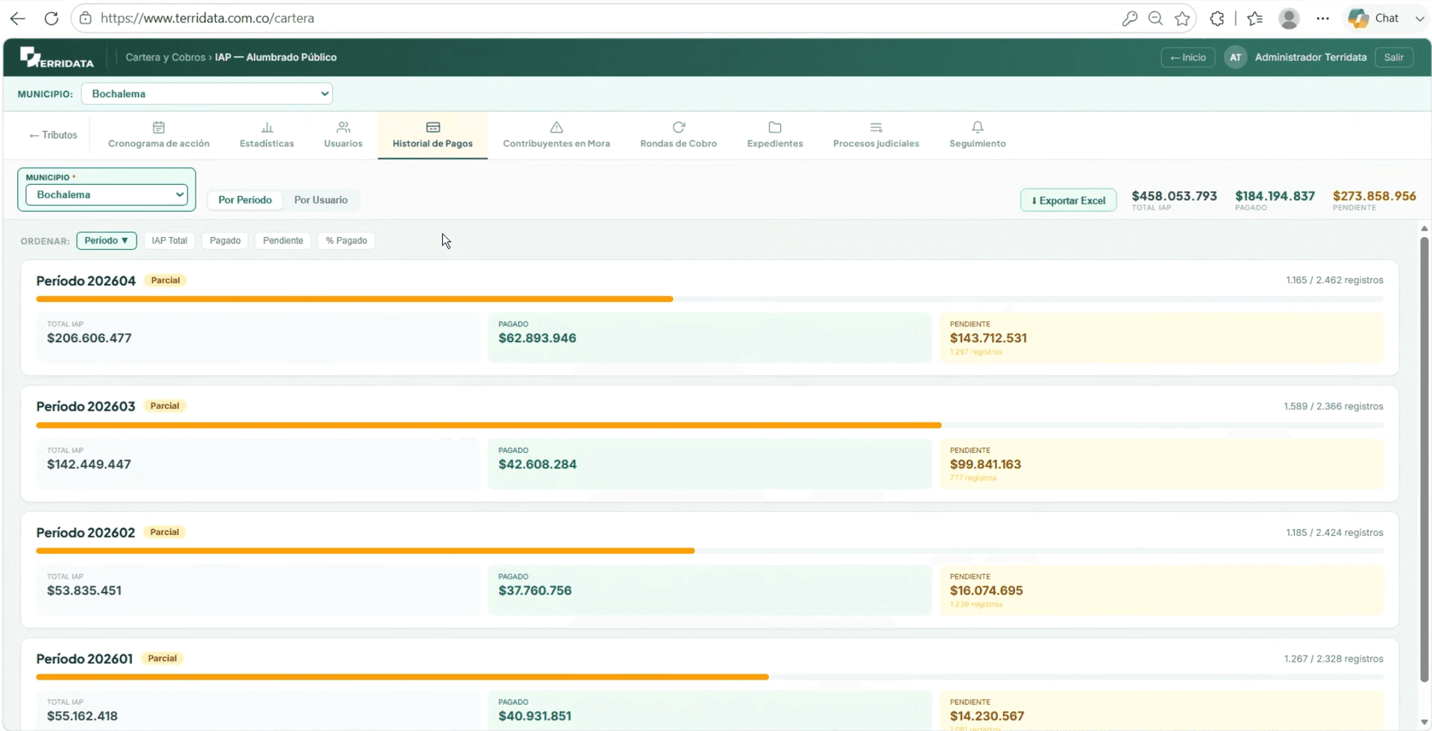Open Cronograma de acción tab

pos(159,135)
